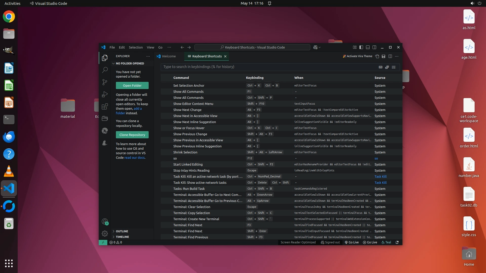Click Open Keyboard Shortcuts JSON file icon
Image resolution: width=486 pixels, height=273 pixels.
point(377,56)
